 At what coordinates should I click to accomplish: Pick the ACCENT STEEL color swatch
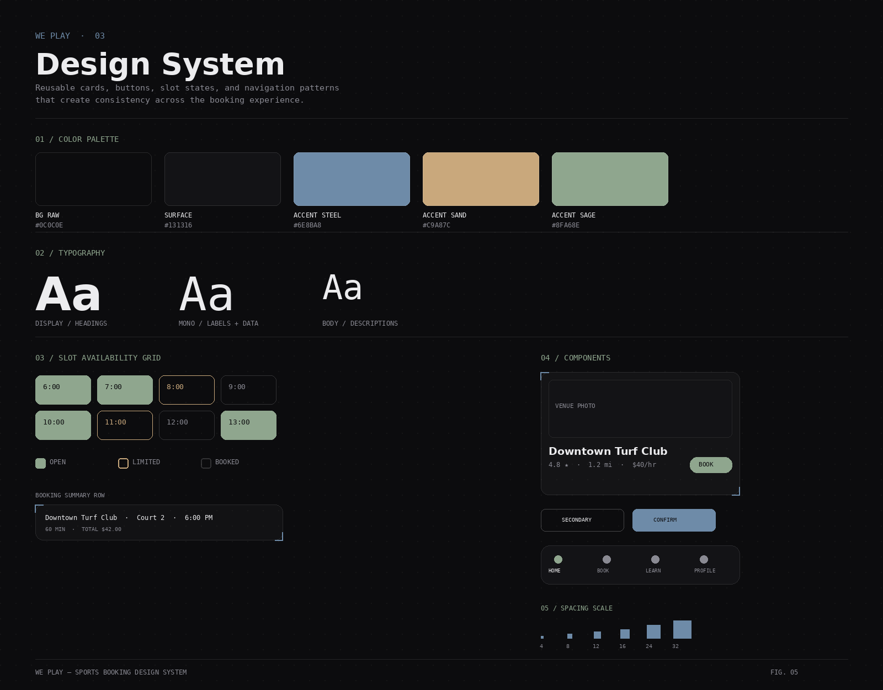tap(352, 179)
